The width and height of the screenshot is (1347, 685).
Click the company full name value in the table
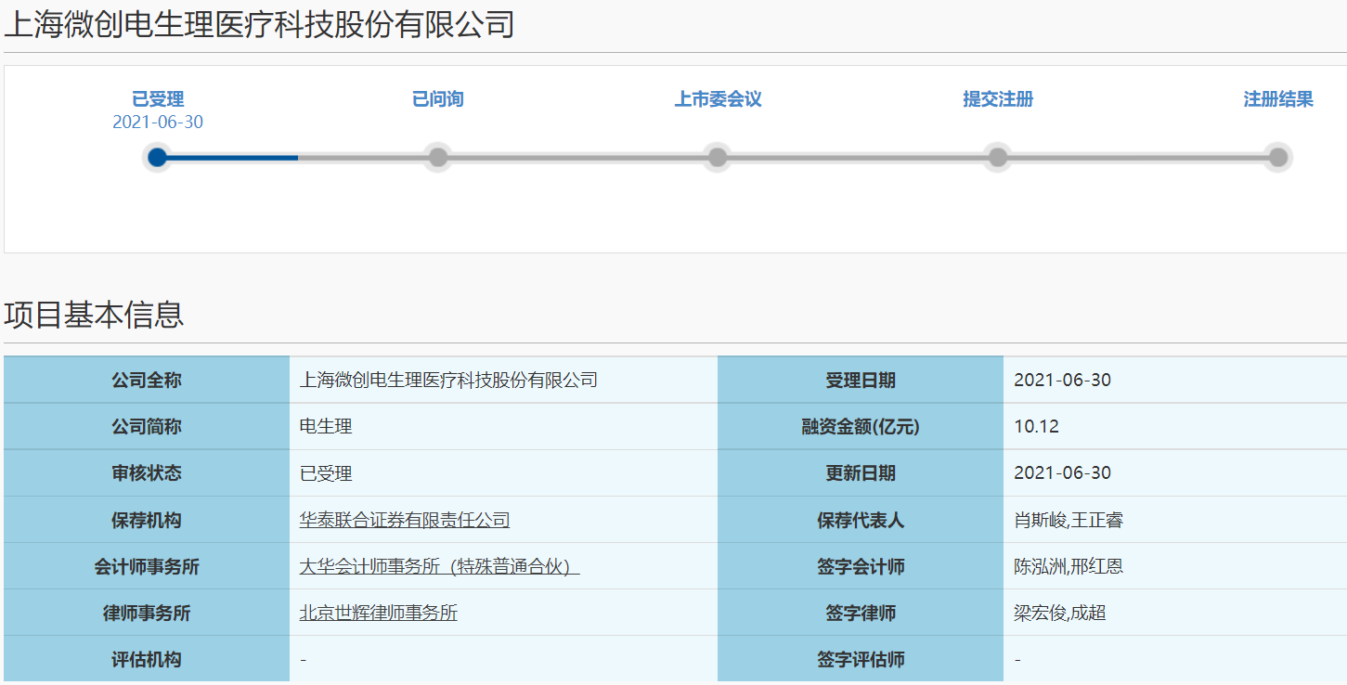[448, 380]
